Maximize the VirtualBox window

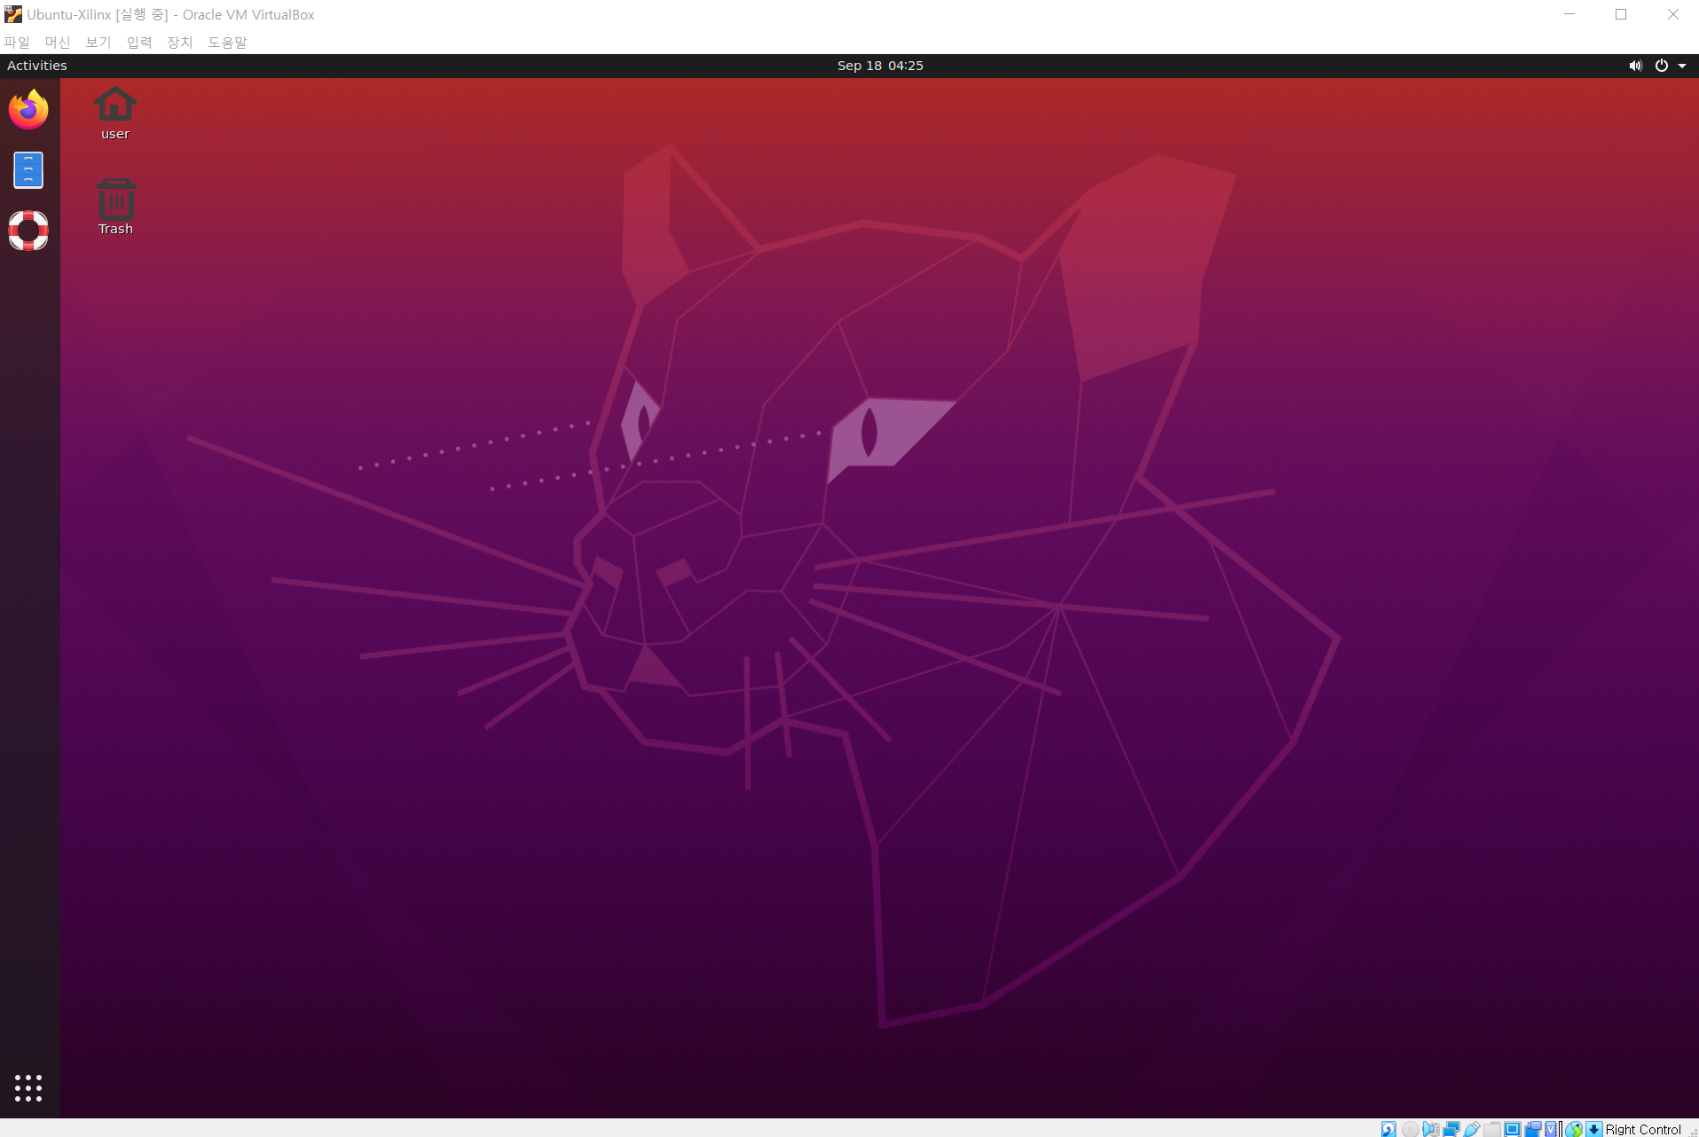click(1621, 14)
